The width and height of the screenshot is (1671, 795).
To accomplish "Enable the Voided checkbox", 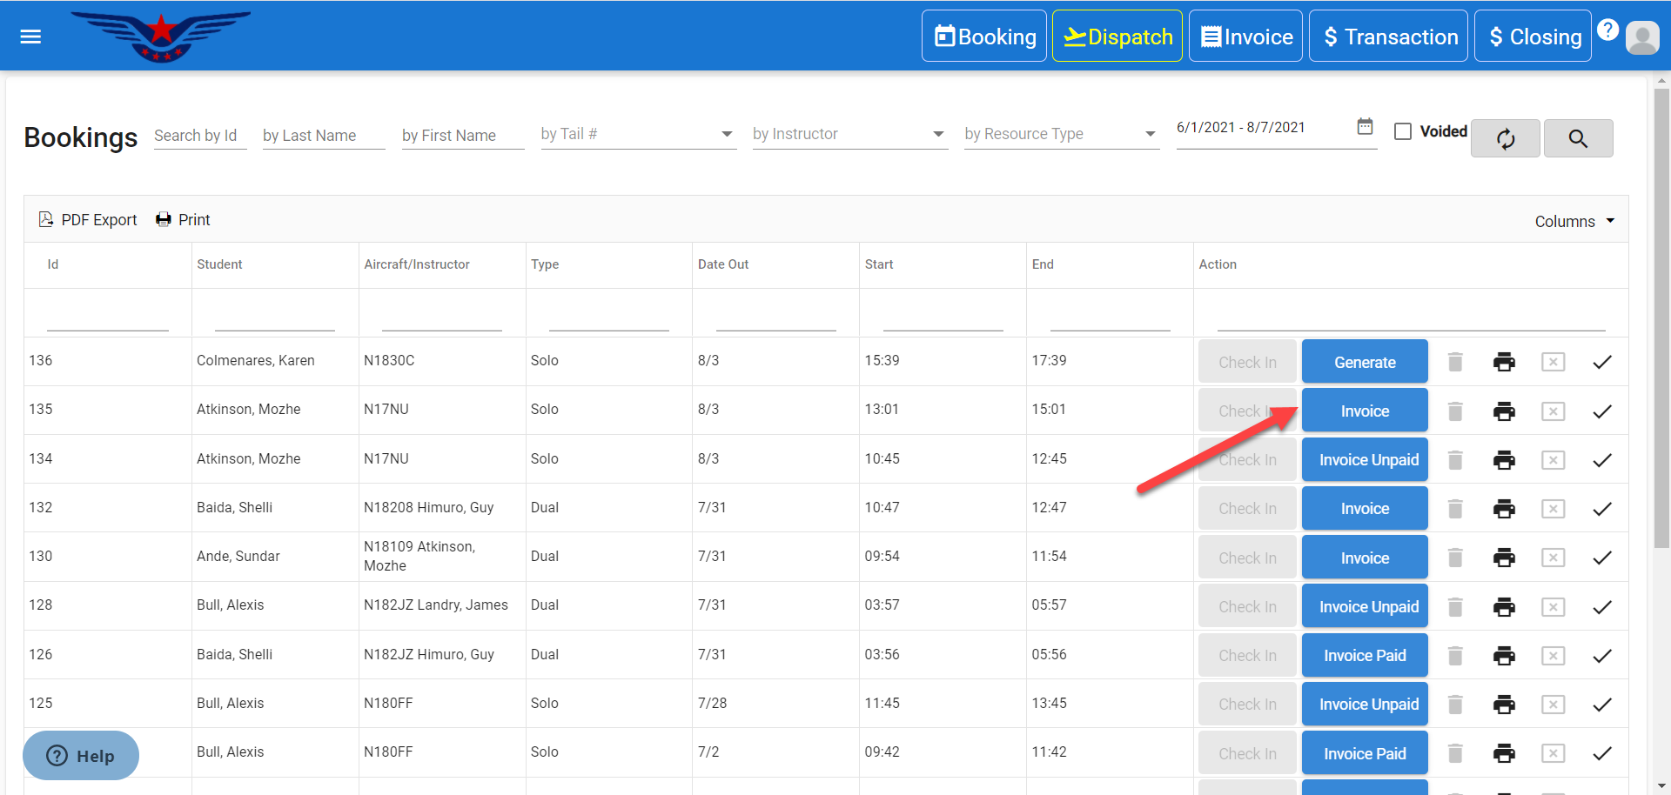I will [x=1403, y=131].
